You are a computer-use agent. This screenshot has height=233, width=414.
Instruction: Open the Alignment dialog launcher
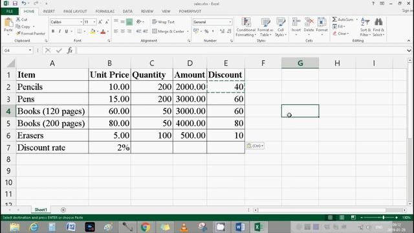click(x=189, y=41)
